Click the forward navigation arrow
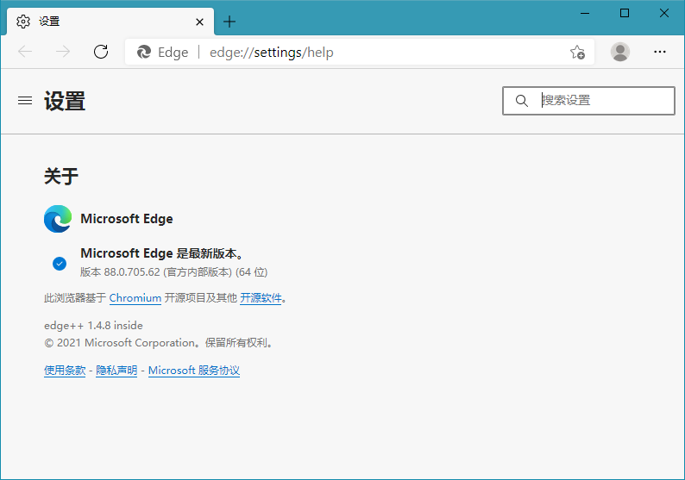685x480 pixels. point(63,52)
